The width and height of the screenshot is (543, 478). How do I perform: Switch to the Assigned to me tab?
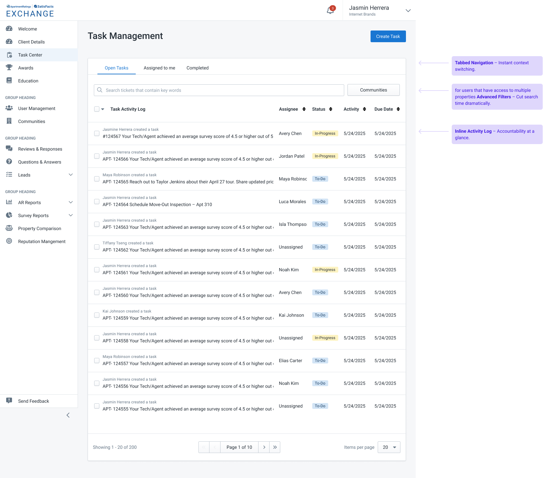click(x=159, y=68)
